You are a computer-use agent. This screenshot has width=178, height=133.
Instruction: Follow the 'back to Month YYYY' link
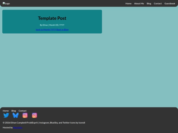(46, 30)
